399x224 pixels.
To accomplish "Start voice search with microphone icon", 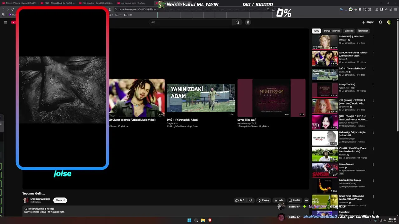I will [x=248, y=22].
